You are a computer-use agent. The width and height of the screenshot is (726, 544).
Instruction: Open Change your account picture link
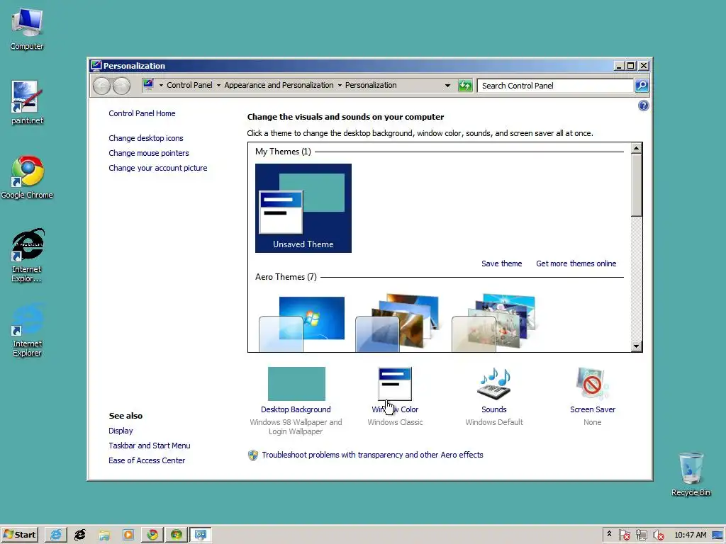click(x=158, y=168)
